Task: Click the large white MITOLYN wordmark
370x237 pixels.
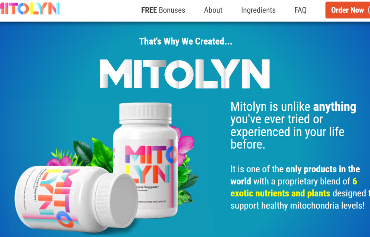Action: pos(185,74)
